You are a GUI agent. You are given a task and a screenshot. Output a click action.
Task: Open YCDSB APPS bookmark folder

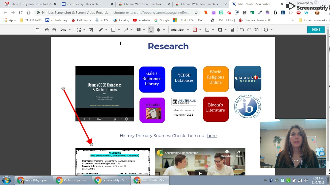pos(30,20)
